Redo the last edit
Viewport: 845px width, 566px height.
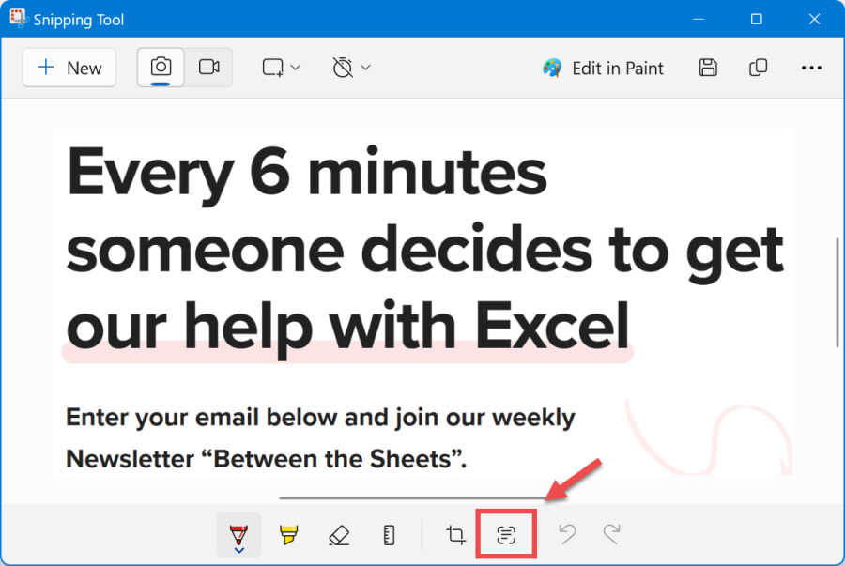click(x=612, y=535)
